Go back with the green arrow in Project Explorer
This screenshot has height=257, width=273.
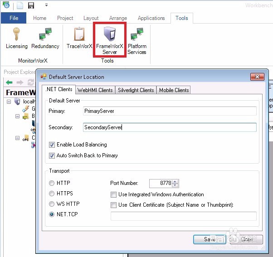point(9,82)
